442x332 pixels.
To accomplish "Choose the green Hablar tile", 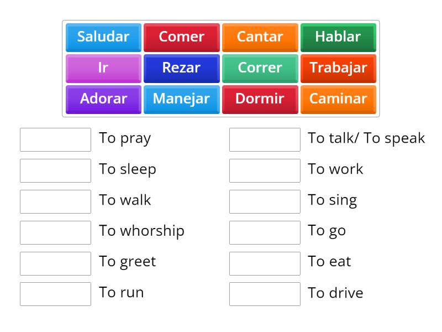I will 338,37.
